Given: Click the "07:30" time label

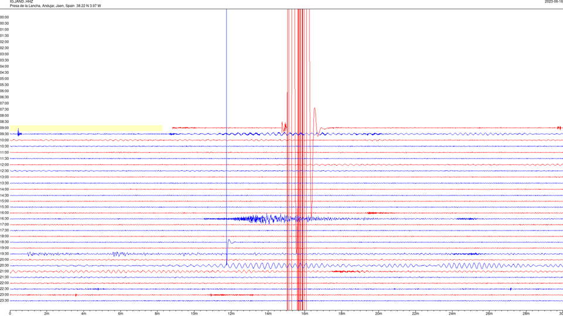Looking at the screenshot, I should [4, 109].
